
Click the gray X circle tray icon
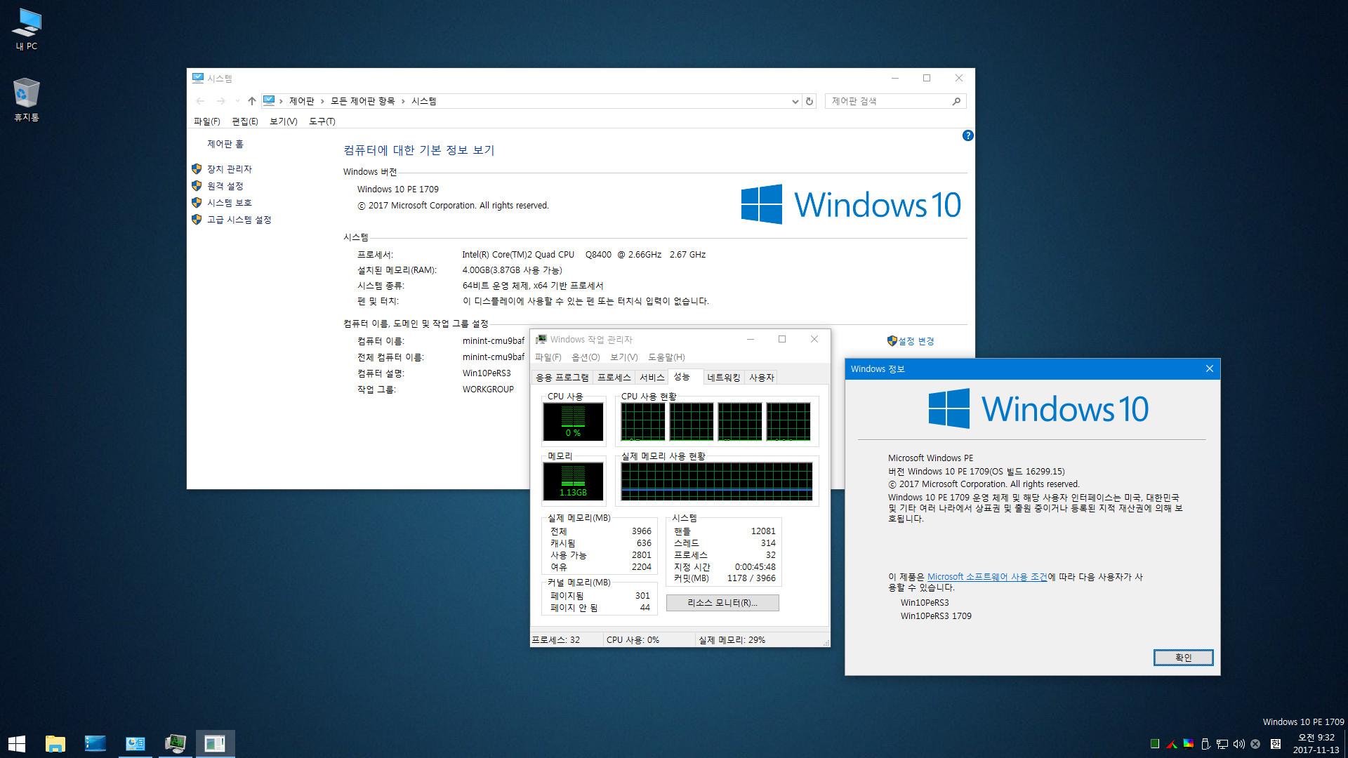click(x=1255, y=744)
